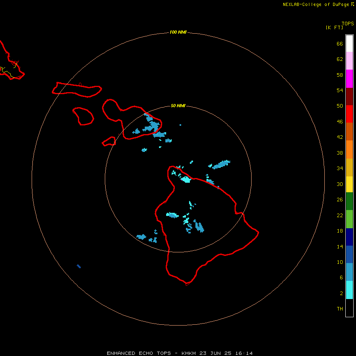Click the black threshold swatch at legend bottom
The height and width of the screenshot is (356, 356).
tap(349, 308)
